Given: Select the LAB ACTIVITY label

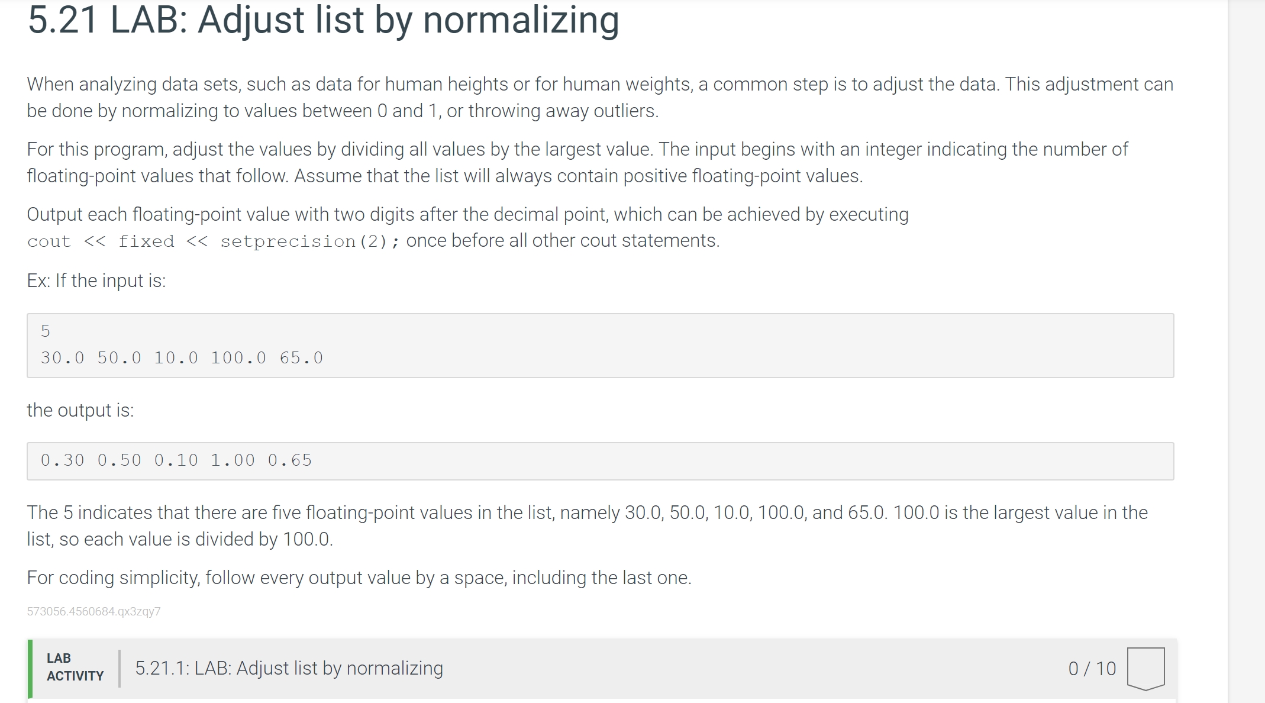Looking at the screenshot, I should click(x=74, y=666).
